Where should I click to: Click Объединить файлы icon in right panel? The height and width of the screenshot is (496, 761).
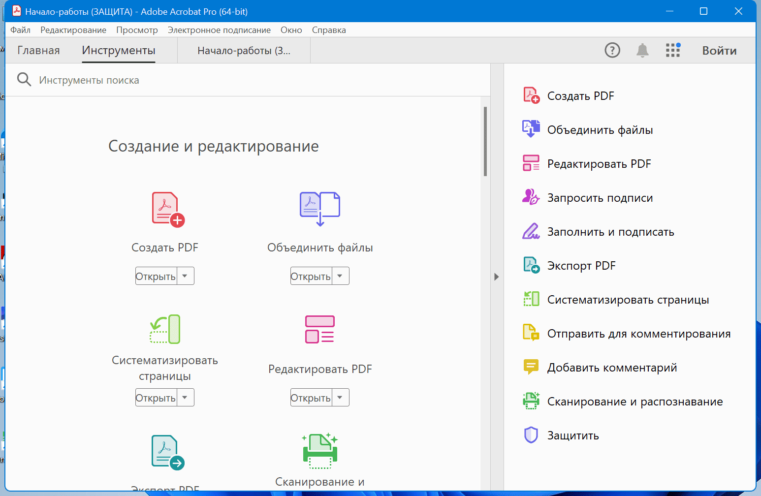(531, 129)
